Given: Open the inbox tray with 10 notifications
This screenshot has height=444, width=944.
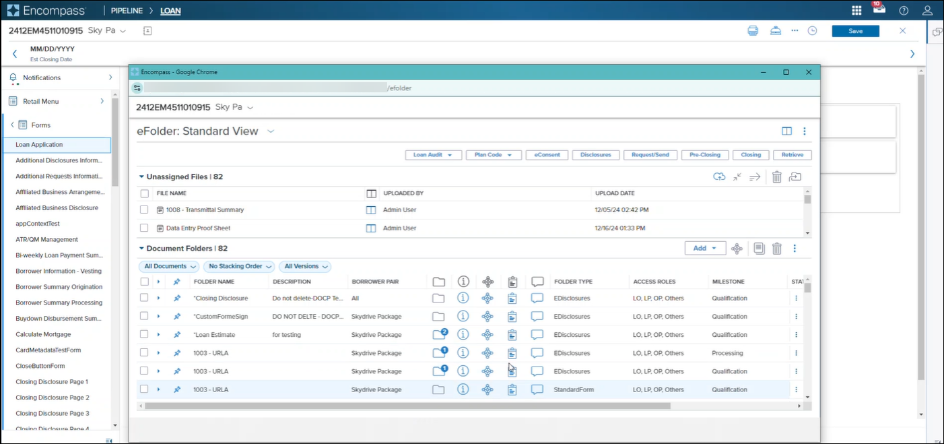Looking at the screenshot, I should [879, 9].
